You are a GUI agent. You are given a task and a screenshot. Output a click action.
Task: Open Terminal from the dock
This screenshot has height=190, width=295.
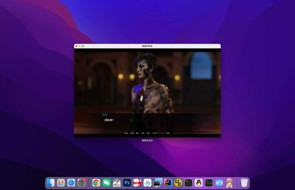[x=188, y=183]
